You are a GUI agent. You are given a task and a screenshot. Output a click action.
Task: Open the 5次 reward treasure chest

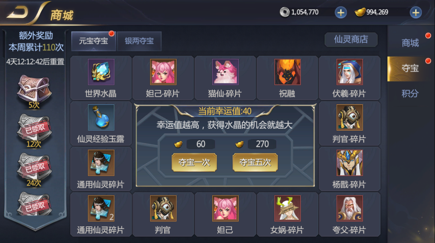pyautogui.click(x=34, y=90)
